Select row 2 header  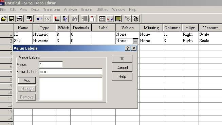tap(6, 41)
